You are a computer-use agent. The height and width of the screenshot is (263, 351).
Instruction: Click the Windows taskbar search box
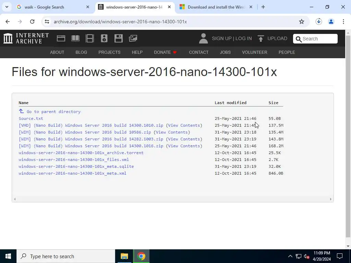[x=66, y=256]
